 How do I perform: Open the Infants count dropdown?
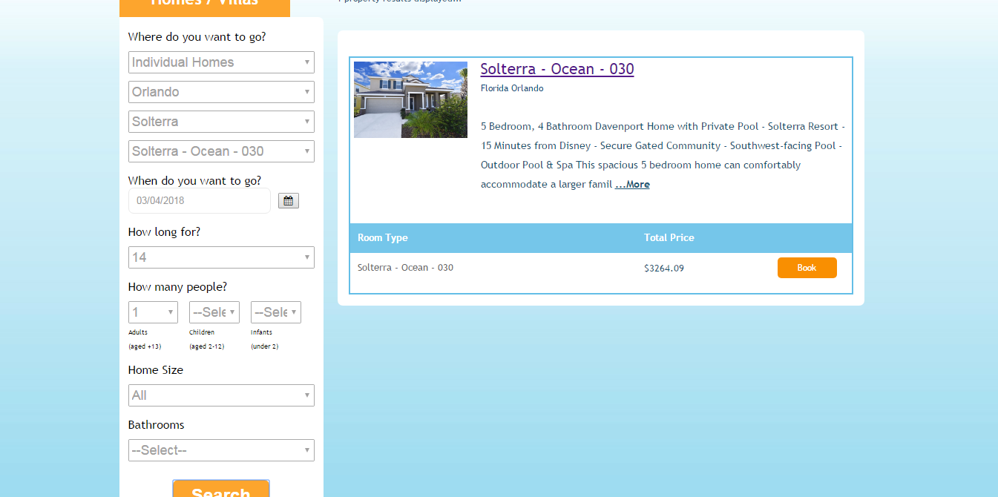[x=276, y=312]
